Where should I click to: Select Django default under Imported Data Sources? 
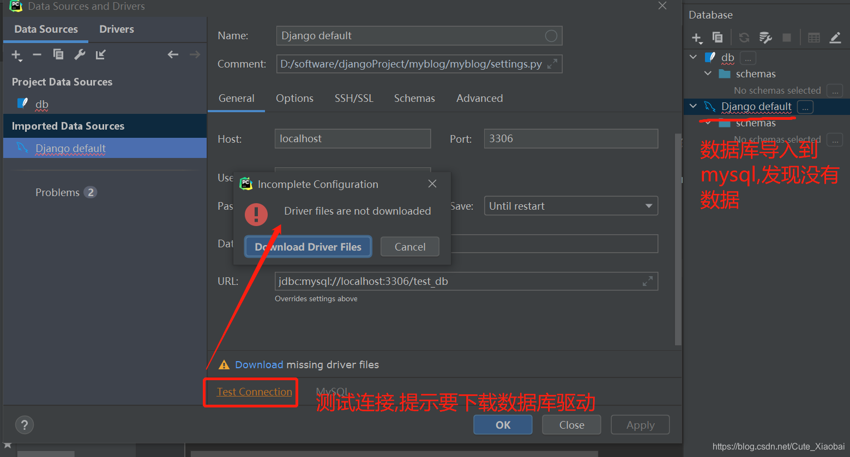click(105, 148)
